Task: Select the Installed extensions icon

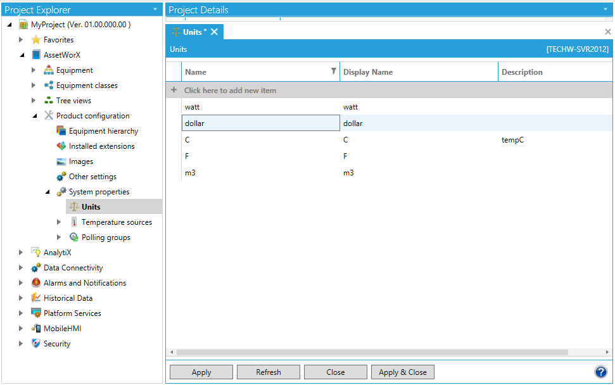Action: click(x=61, y=146)
